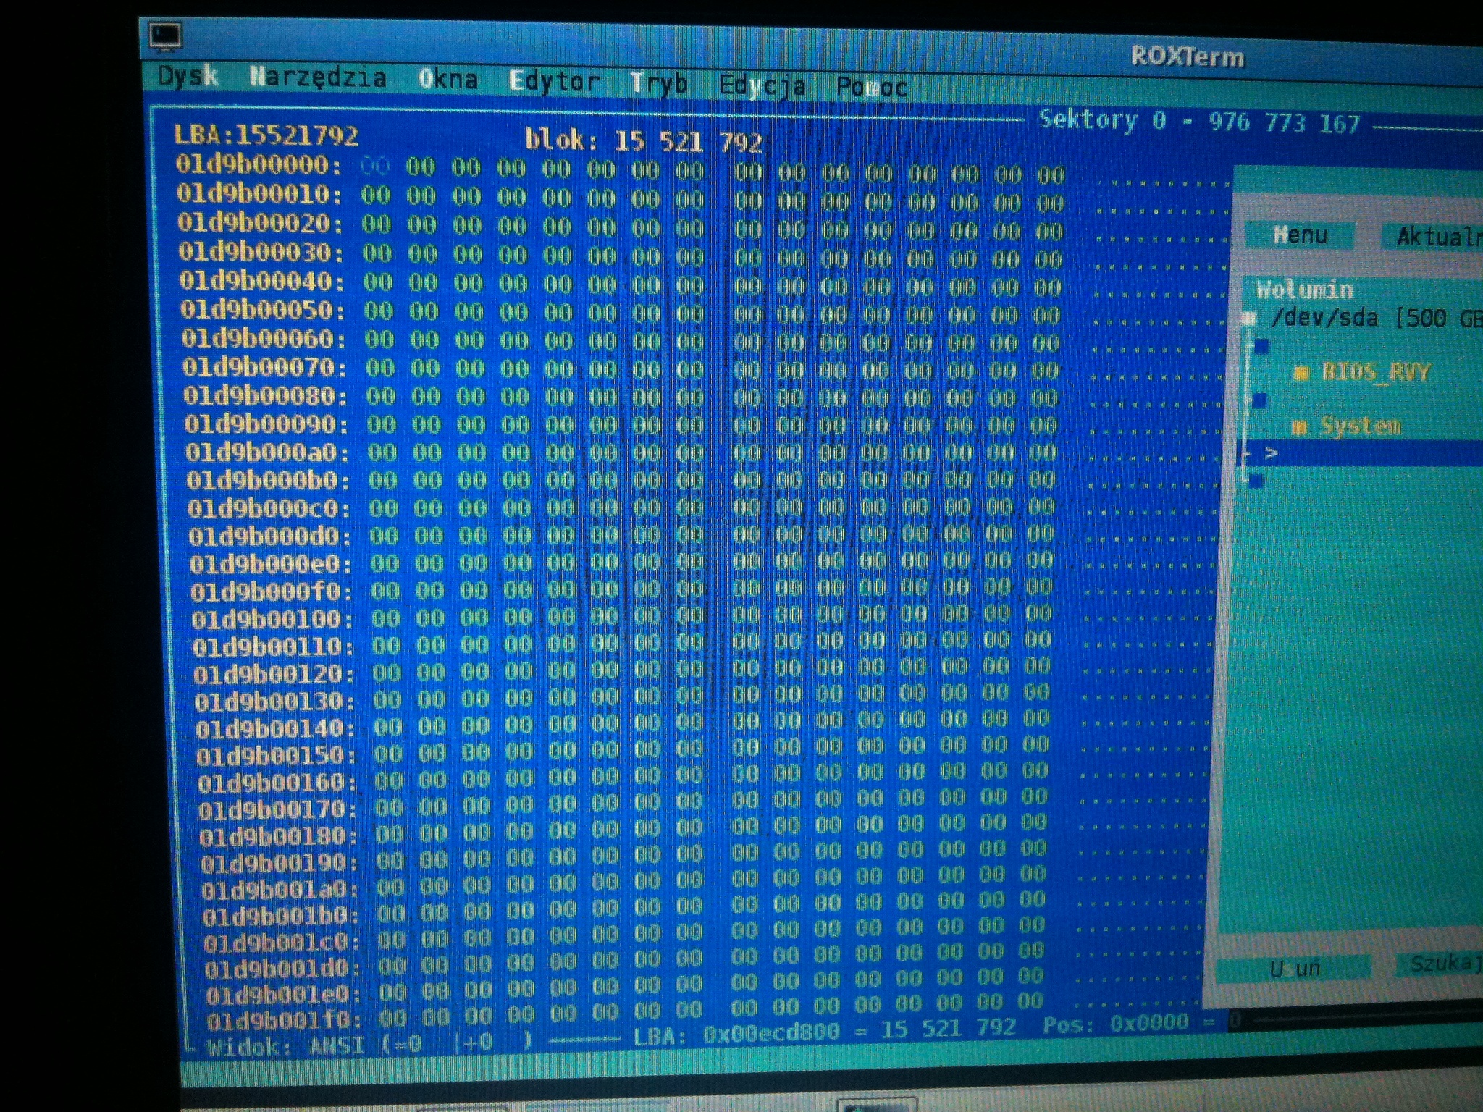This screenshot has height=1112, width=1483.
Task: Click the last byte in row 01d9b00000
Action: 1051,174
